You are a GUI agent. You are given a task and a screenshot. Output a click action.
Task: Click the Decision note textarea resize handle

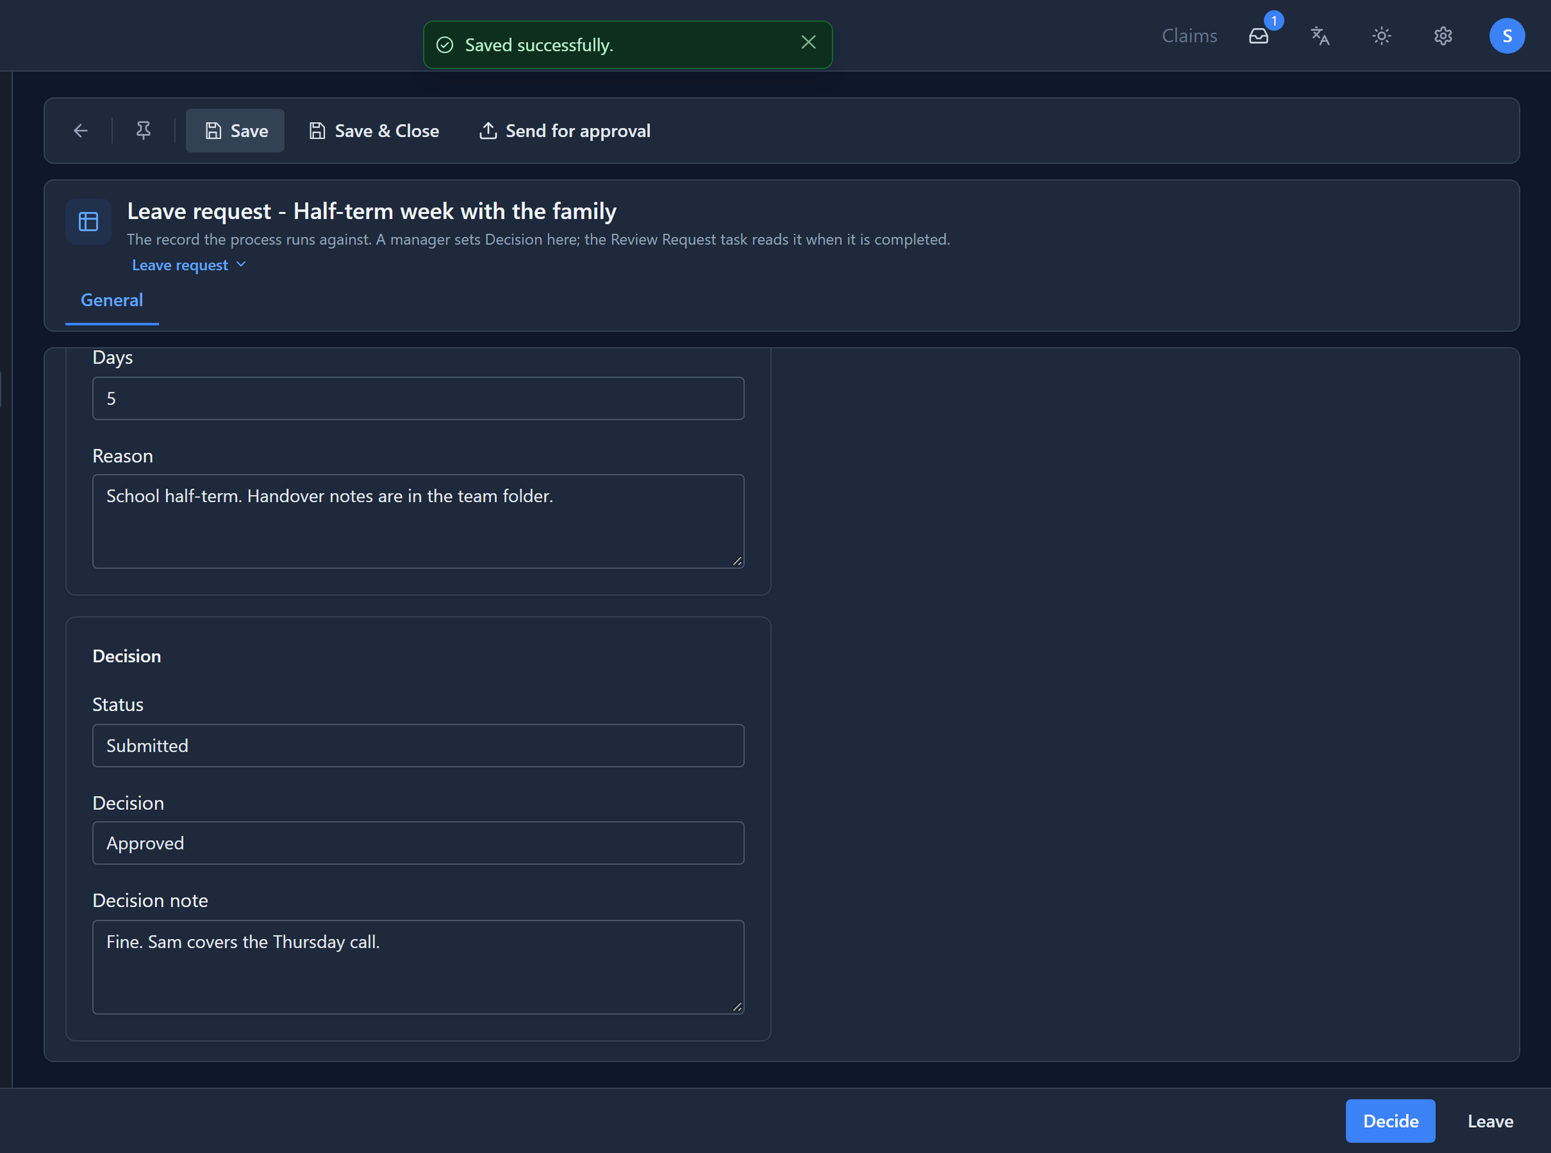point(737,1007)
